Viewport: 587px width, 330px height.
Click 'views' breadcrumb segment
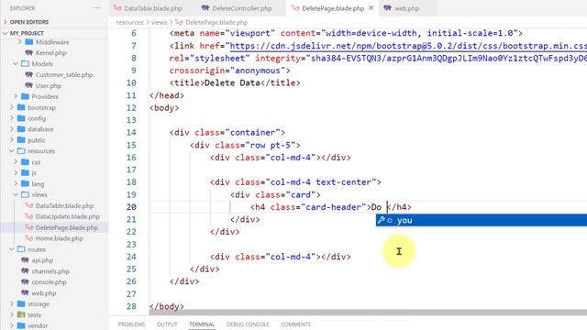159,22
